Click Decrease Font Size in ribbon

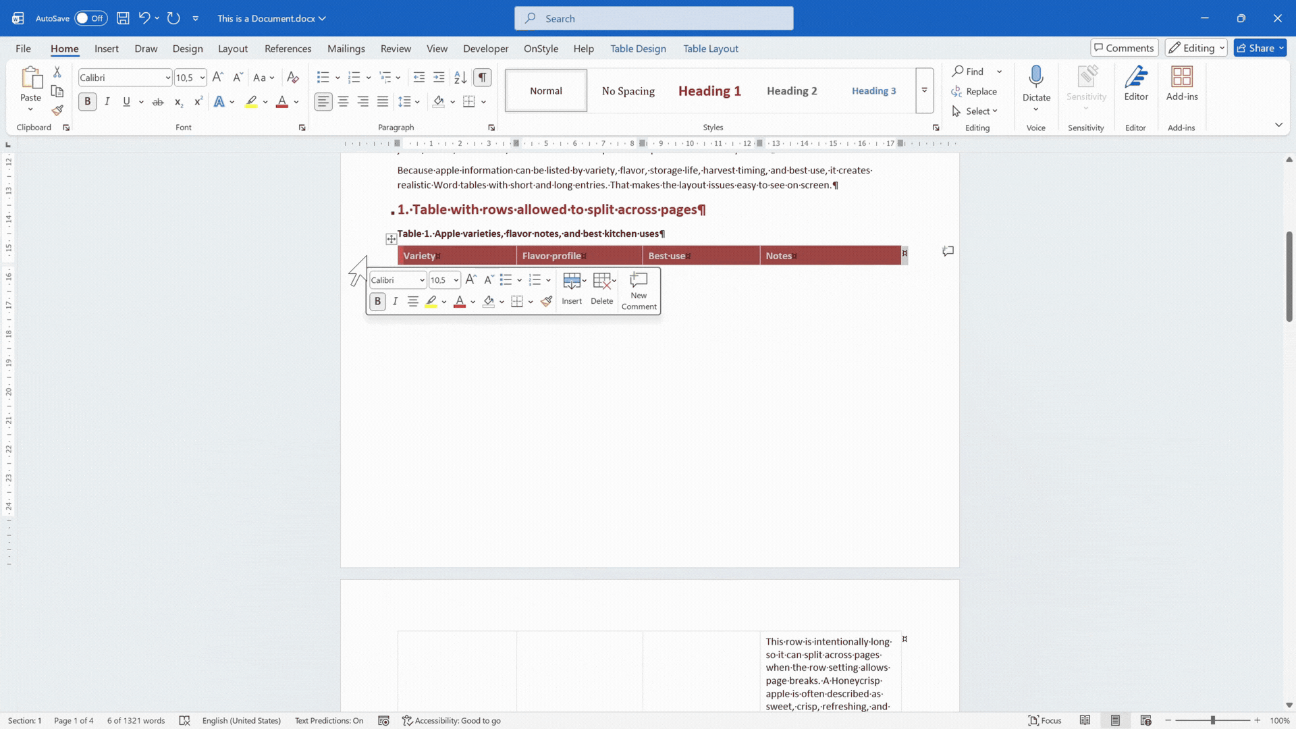point(238,78)
